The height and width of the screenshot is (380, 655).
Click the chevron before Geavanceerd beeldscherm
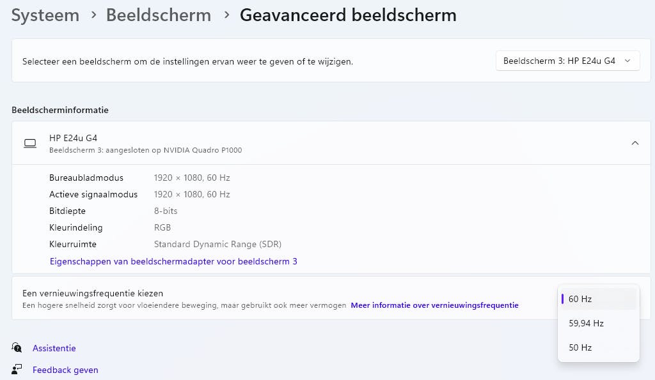(226, 15)
